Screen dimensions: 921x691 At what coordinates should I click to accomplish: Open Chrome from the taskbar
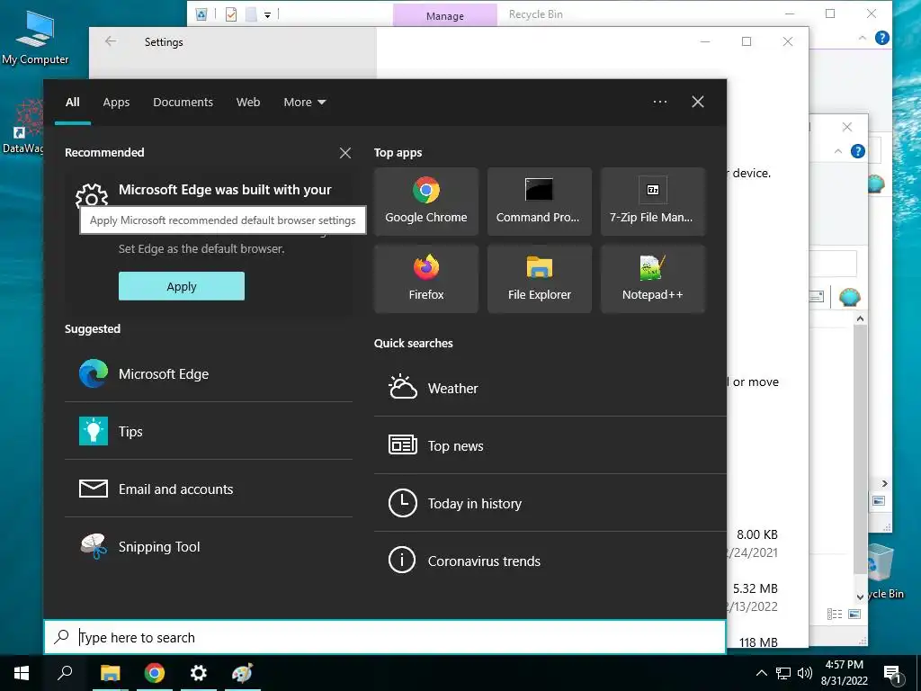click(x=155, y=673)
